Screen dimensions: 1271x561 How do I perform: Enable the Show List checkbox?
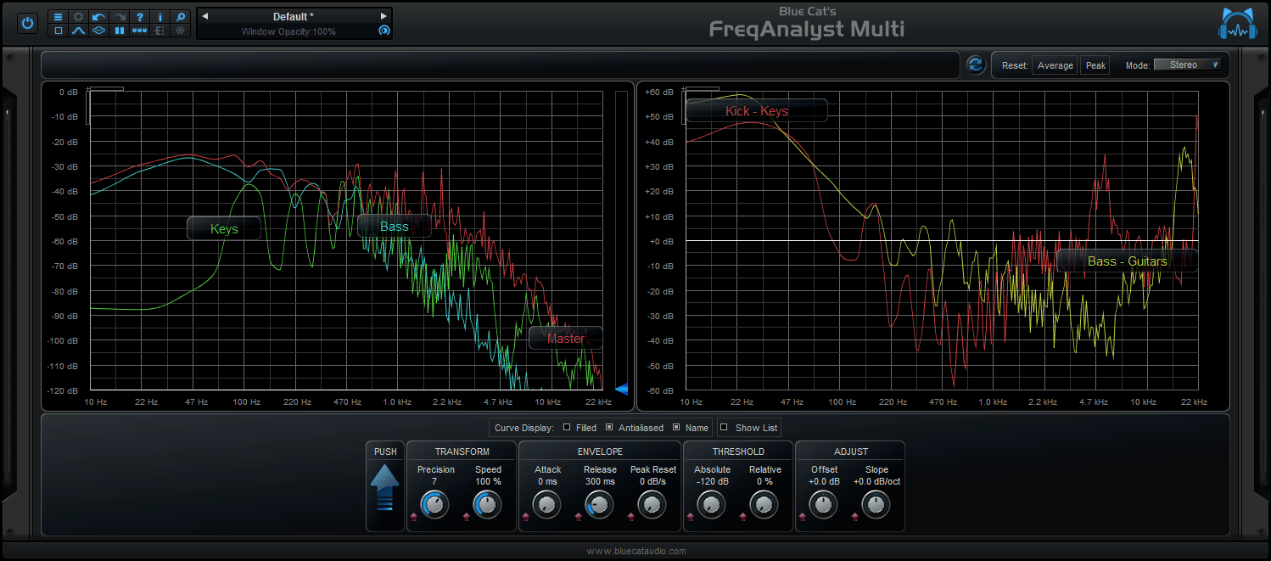tap(724, 427)
